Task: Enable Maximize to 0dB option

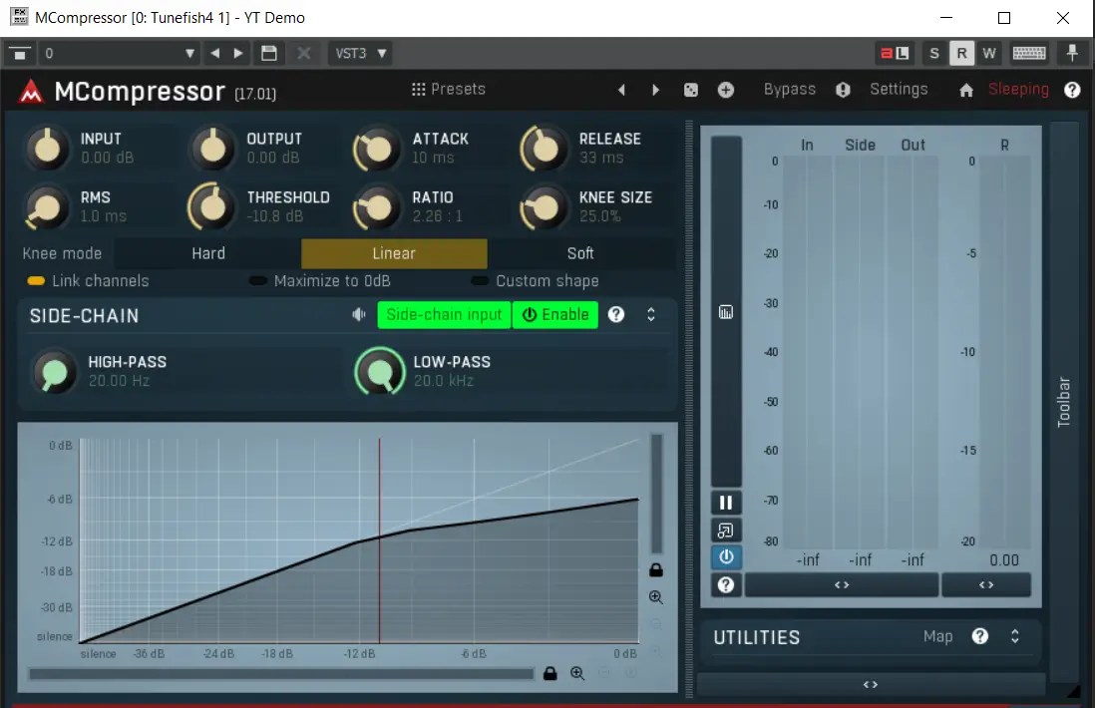Action: click(x=320, y=280)
